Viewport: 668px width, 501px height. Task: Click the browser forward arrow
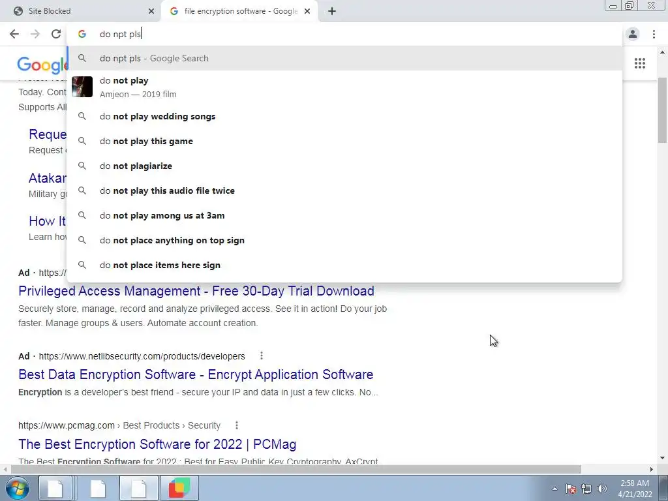tap(35, 34)
